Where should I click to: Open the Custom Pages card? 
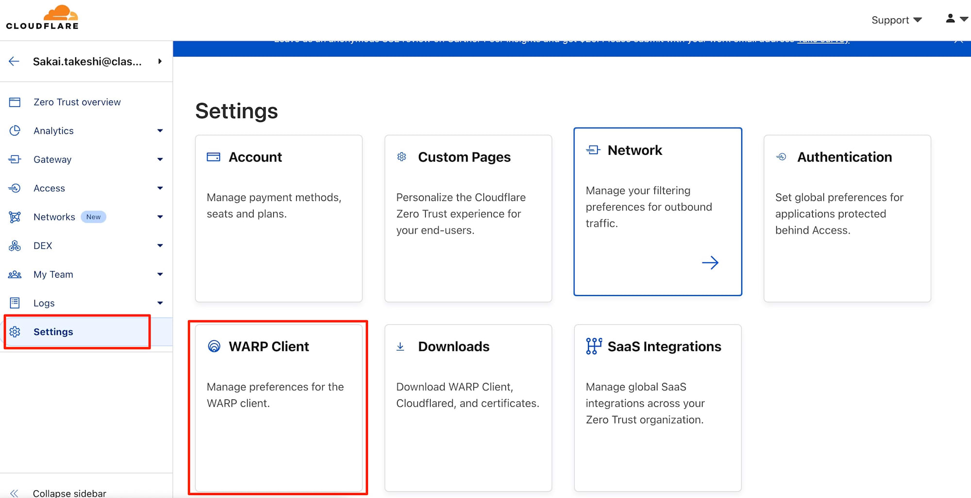tap(468, 218)
